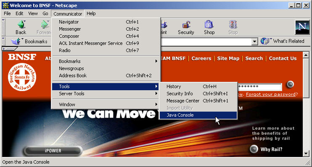Open the Bookmarks toolbar icon
312x167 pixels.
17,41
